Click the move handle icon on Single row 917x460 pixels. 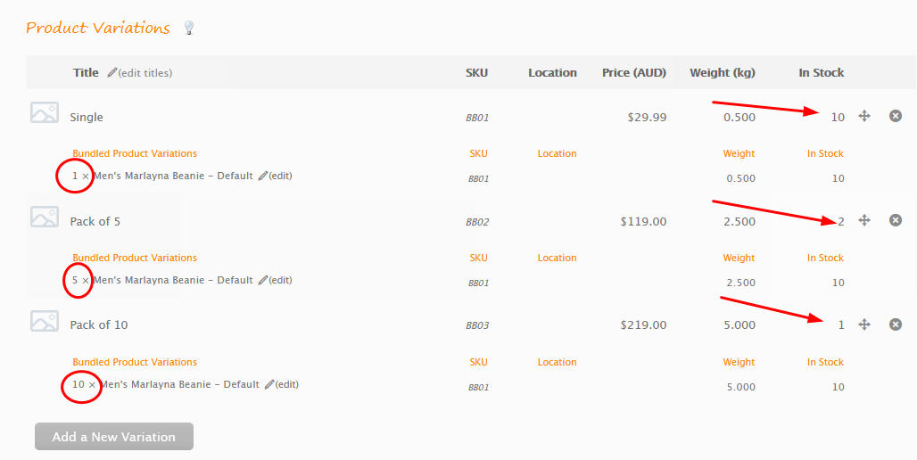[x=864, y=116]
